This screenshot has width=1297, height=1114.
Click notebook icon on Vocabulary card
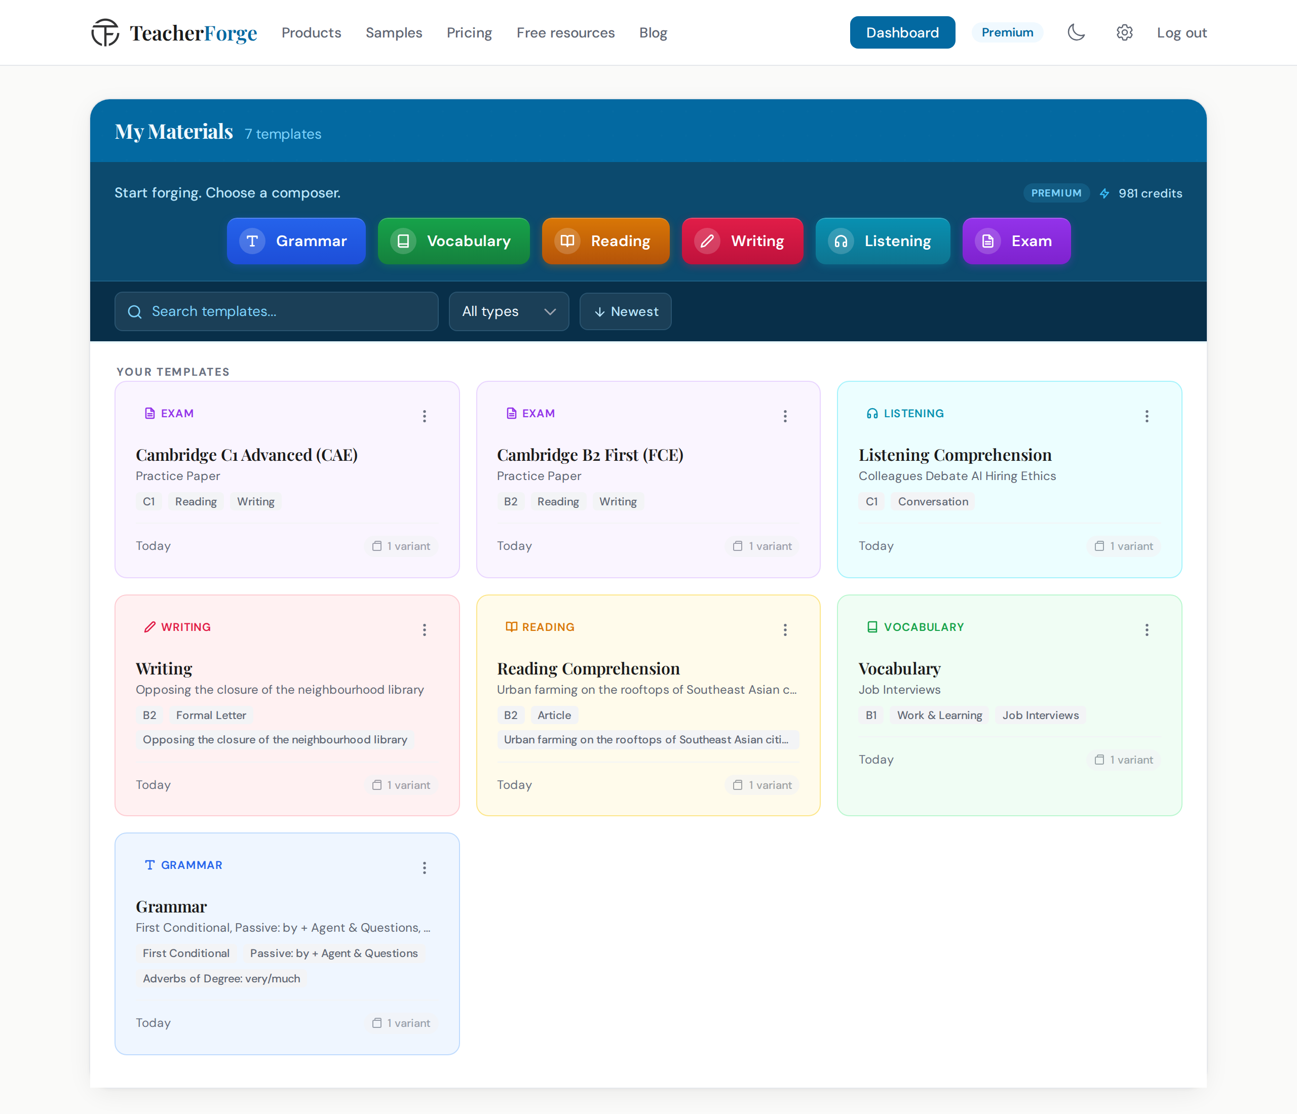tap(872, 627)
